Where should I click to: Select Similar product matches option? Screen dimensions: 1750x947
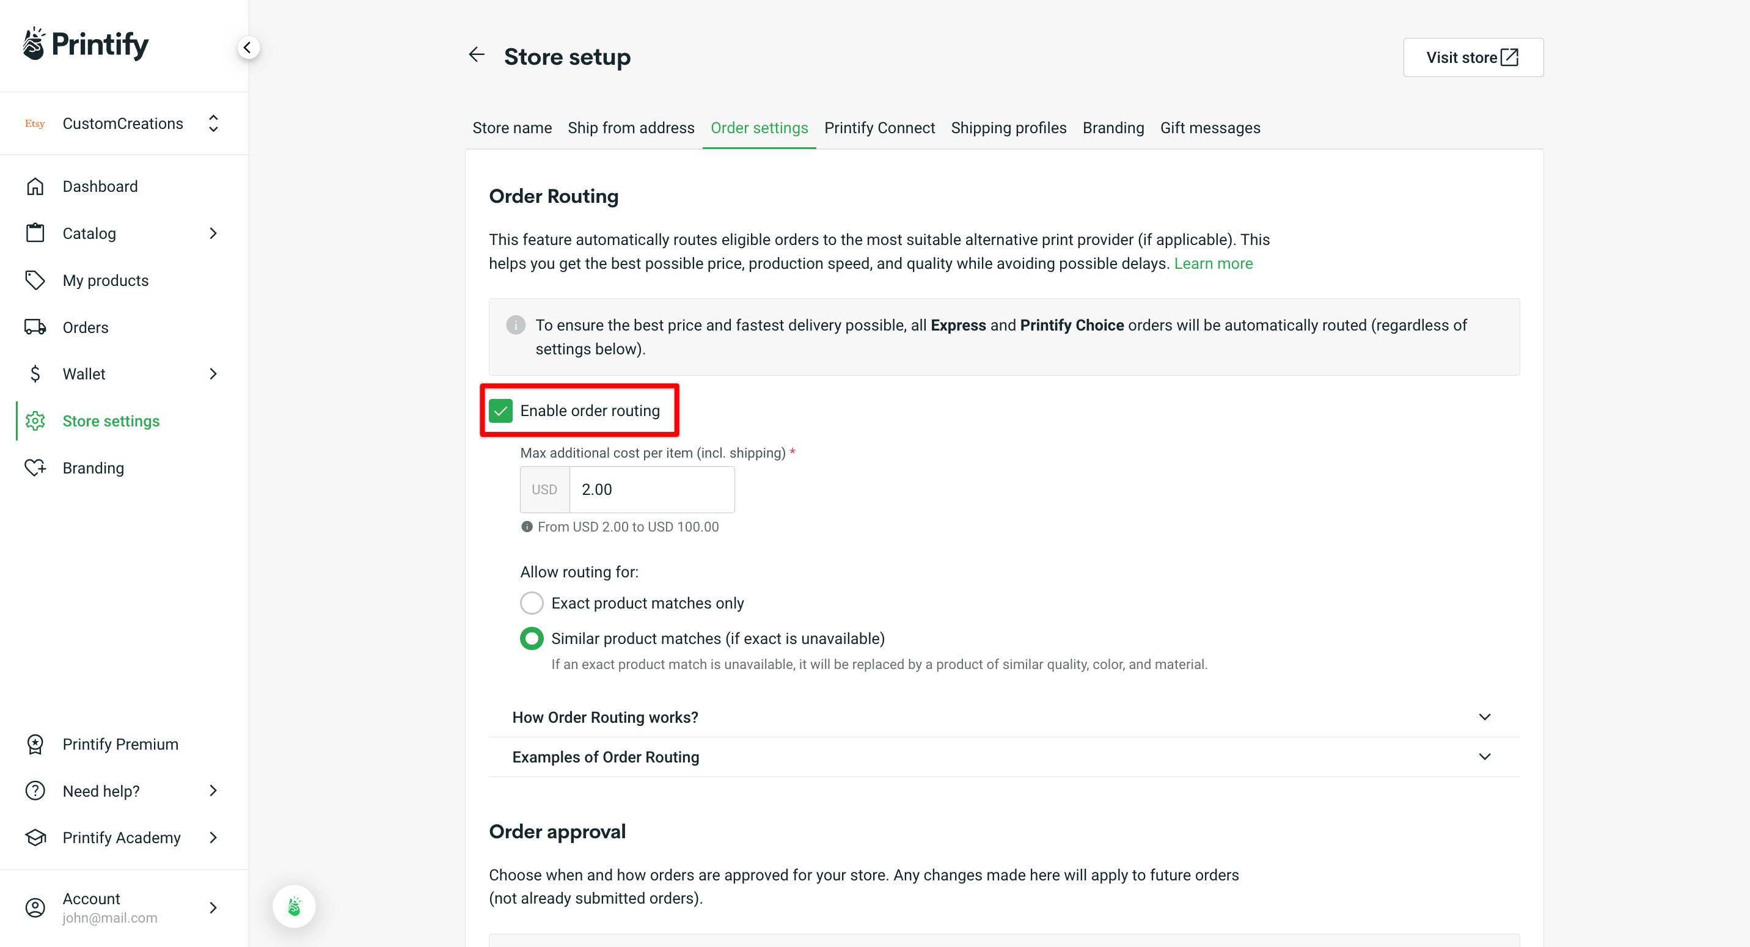coord(531,638)
